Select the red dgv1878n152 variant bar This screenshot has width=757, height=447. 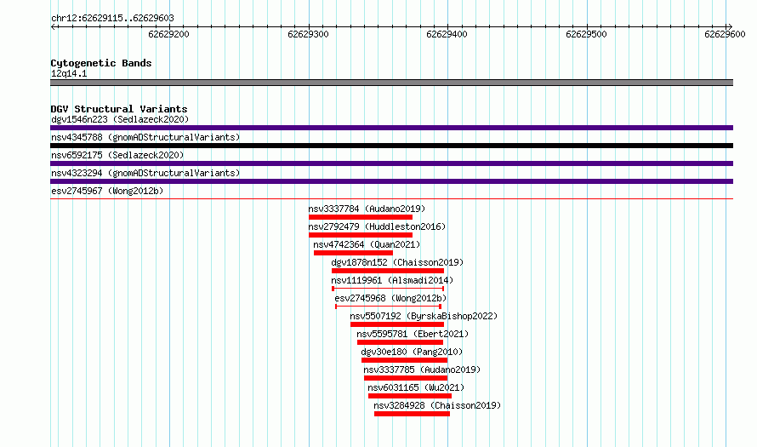(388, 271)
